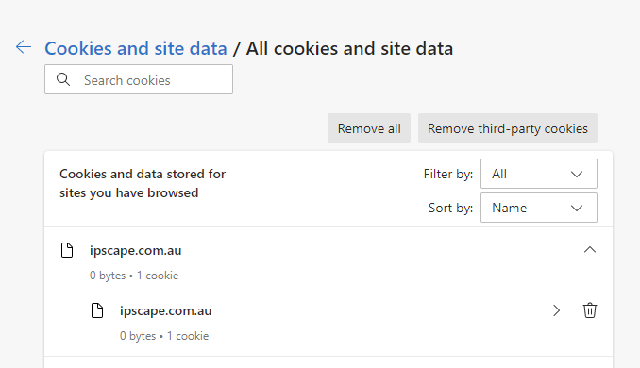Collapse the ipscape.com.au group
The height and width of the screenshot is (368, 640).
click(x=589, y=250)
